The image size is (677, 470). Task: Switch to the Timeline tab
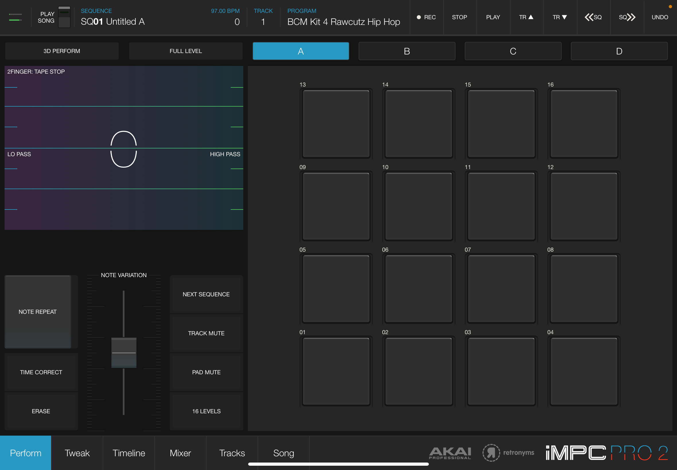point(129,453)
